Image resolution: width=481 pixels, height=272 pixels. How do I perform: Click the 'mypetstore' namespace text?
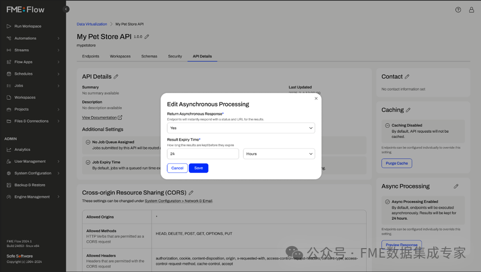(86, 45)
